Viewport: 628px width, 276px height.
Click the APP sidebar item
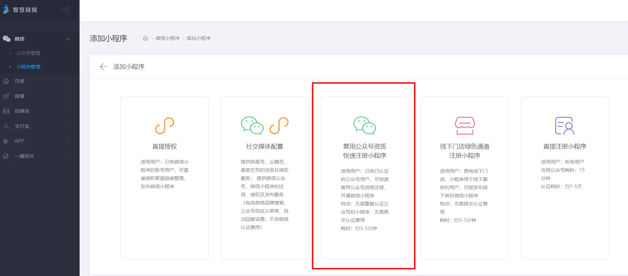(x=19, y=141)
